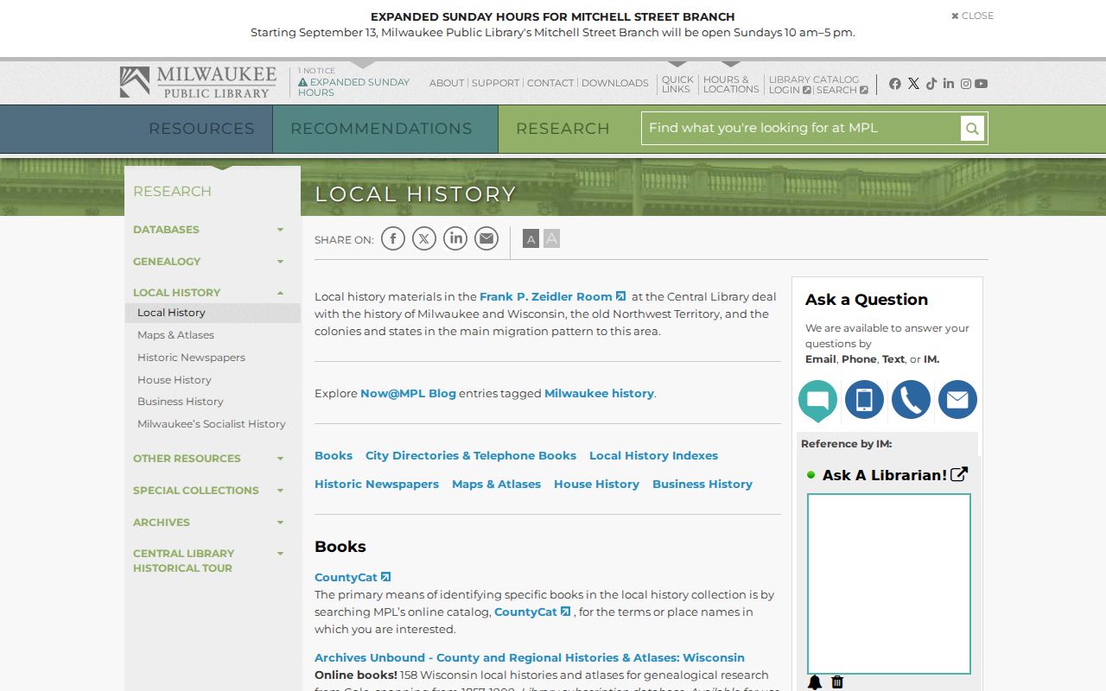Image resolution: width=1106 pixels, height=691 pixels.
Task: Open the Library Catalog Login link
Action: (790, 90)
